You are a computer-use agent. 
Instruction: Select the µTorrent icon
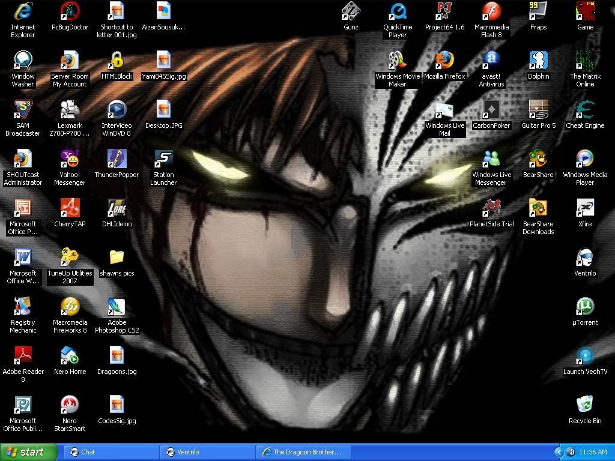point(585,306)
